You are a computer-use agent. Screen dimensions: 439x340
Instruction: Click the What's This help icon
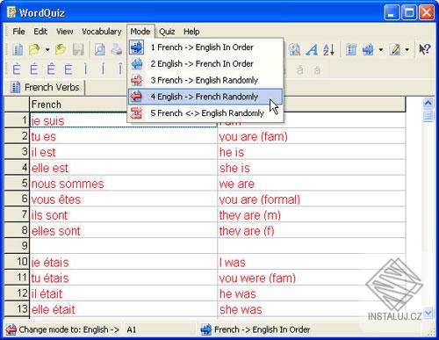425,49
